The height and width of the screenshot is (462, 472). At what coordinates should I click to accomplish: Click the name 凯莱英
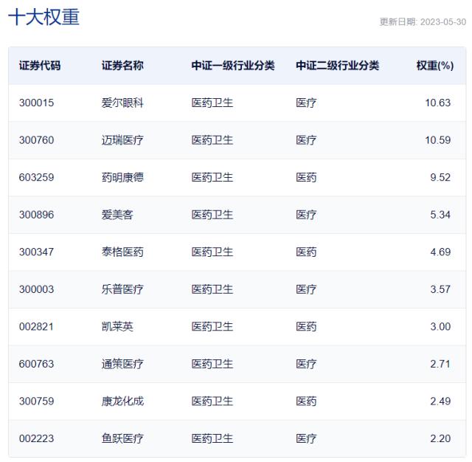click(x=117, y=326)
